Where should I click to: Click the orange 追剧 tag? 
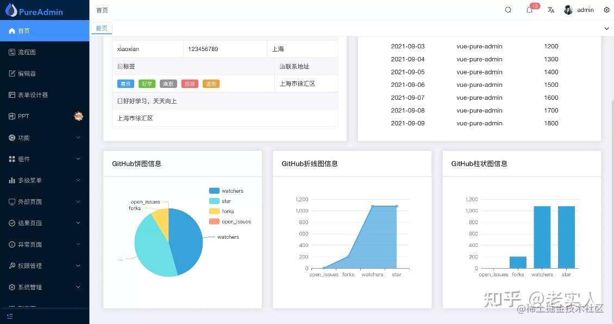point(211,84)
